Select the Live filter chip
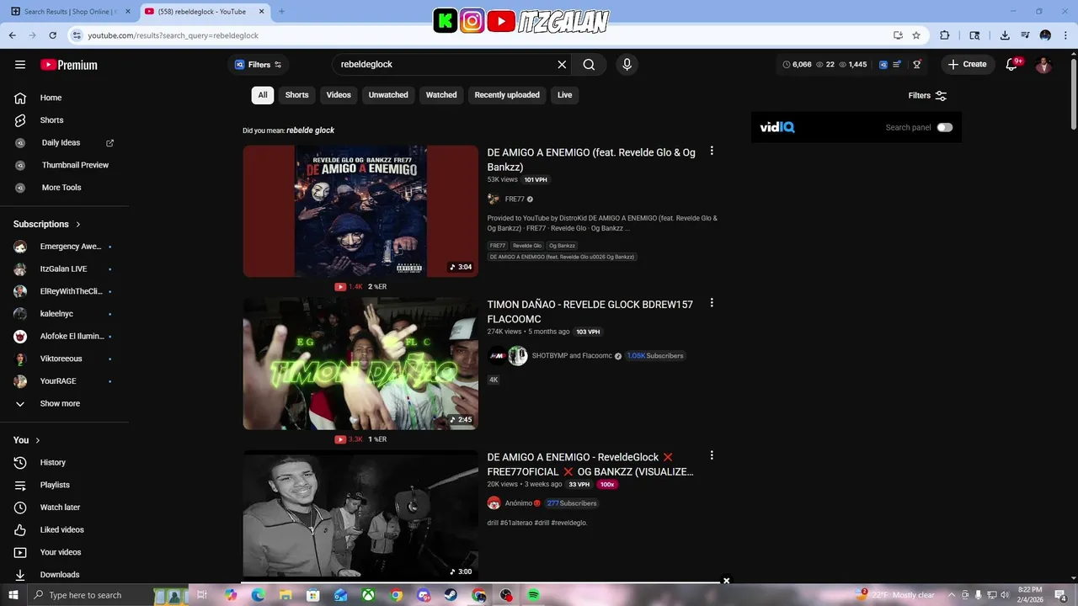Screen dimensions: 1078x606 pos(564,95)
